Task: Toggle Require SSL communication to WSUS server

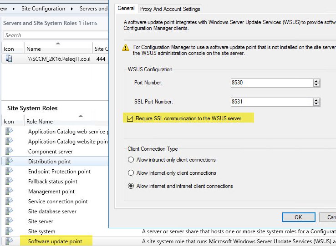Action: [130, 118]
